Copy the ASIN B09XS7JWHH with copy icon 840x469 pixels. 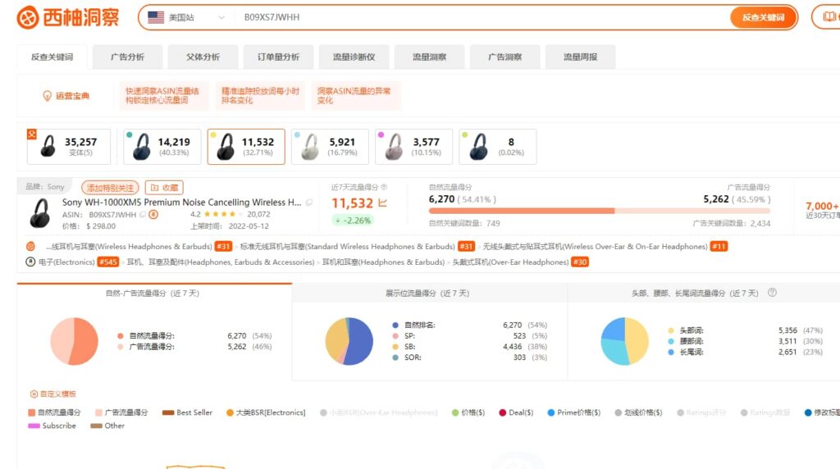click(143, 215)
